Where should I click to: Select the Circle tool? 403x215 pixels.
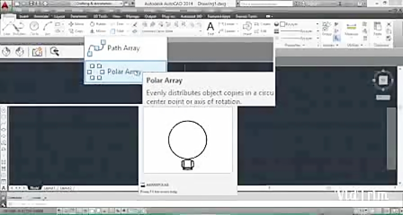pyautogui.click(x=34, y=28)
